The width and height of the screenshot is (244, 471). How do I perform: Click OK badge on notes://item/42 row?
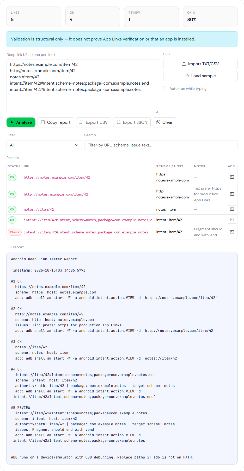(12, 209)
